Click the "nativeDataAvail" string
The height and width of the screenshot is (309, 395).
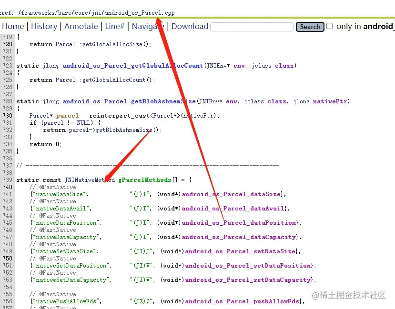[x=61, y=209]
